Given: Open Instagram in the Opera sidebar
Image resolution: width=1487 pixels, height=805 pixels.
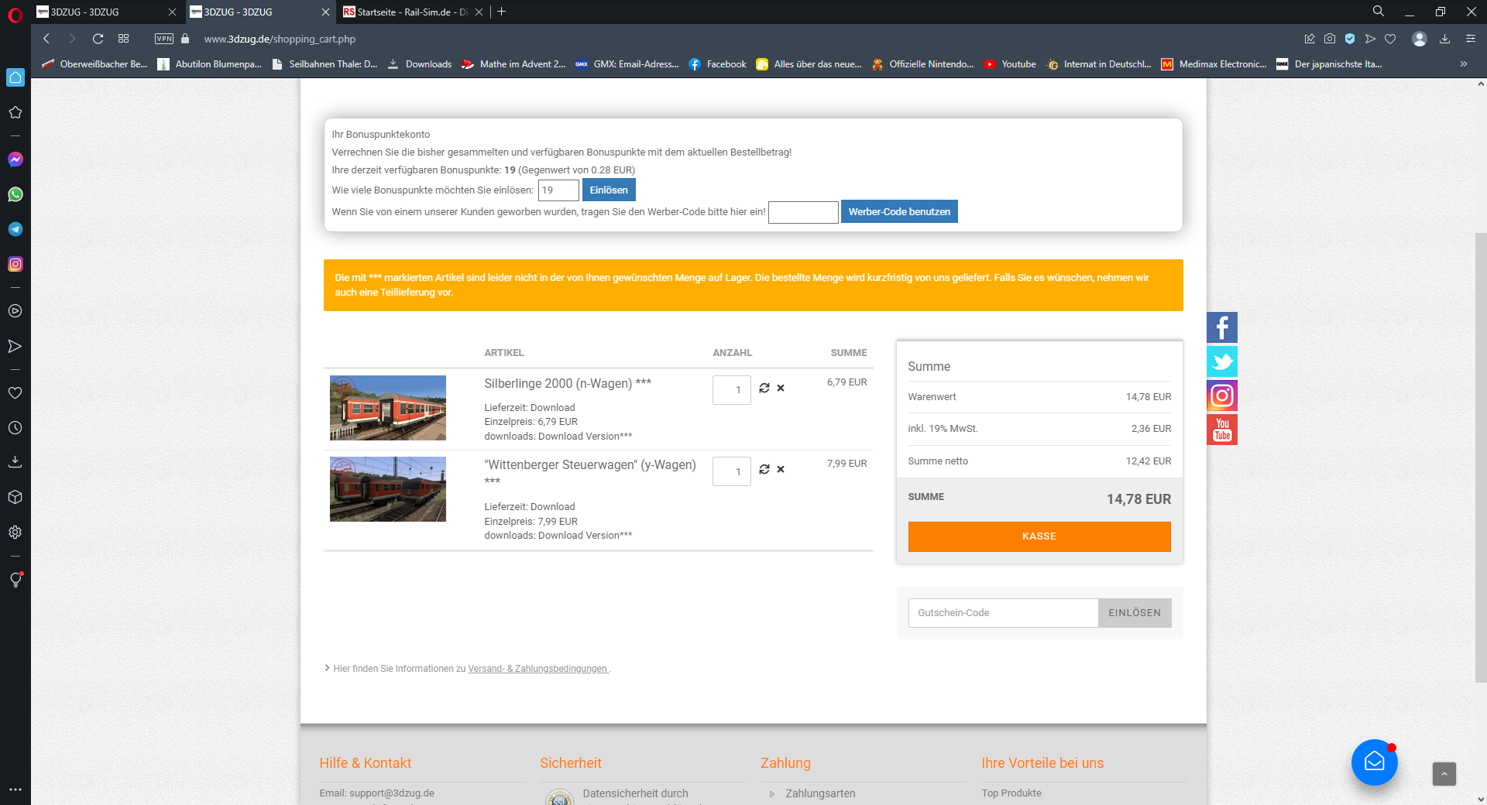Looking at the screenshot, I should pos(15,264).
